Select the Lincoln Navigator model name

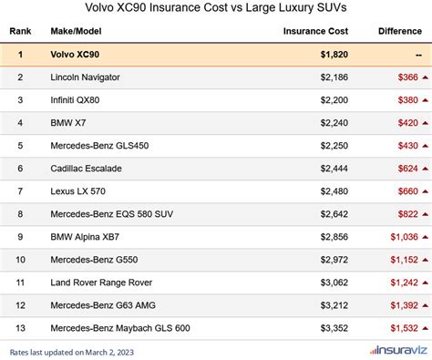click(85, 77)
